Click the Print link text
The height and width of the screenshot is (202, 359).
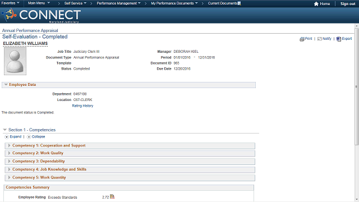coord(309,39)
